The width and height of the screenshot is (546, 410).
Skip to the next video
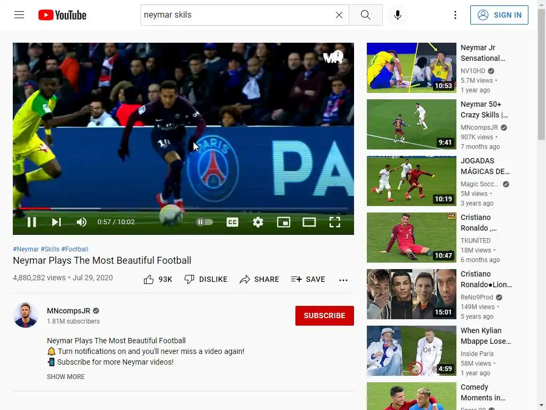57,222
